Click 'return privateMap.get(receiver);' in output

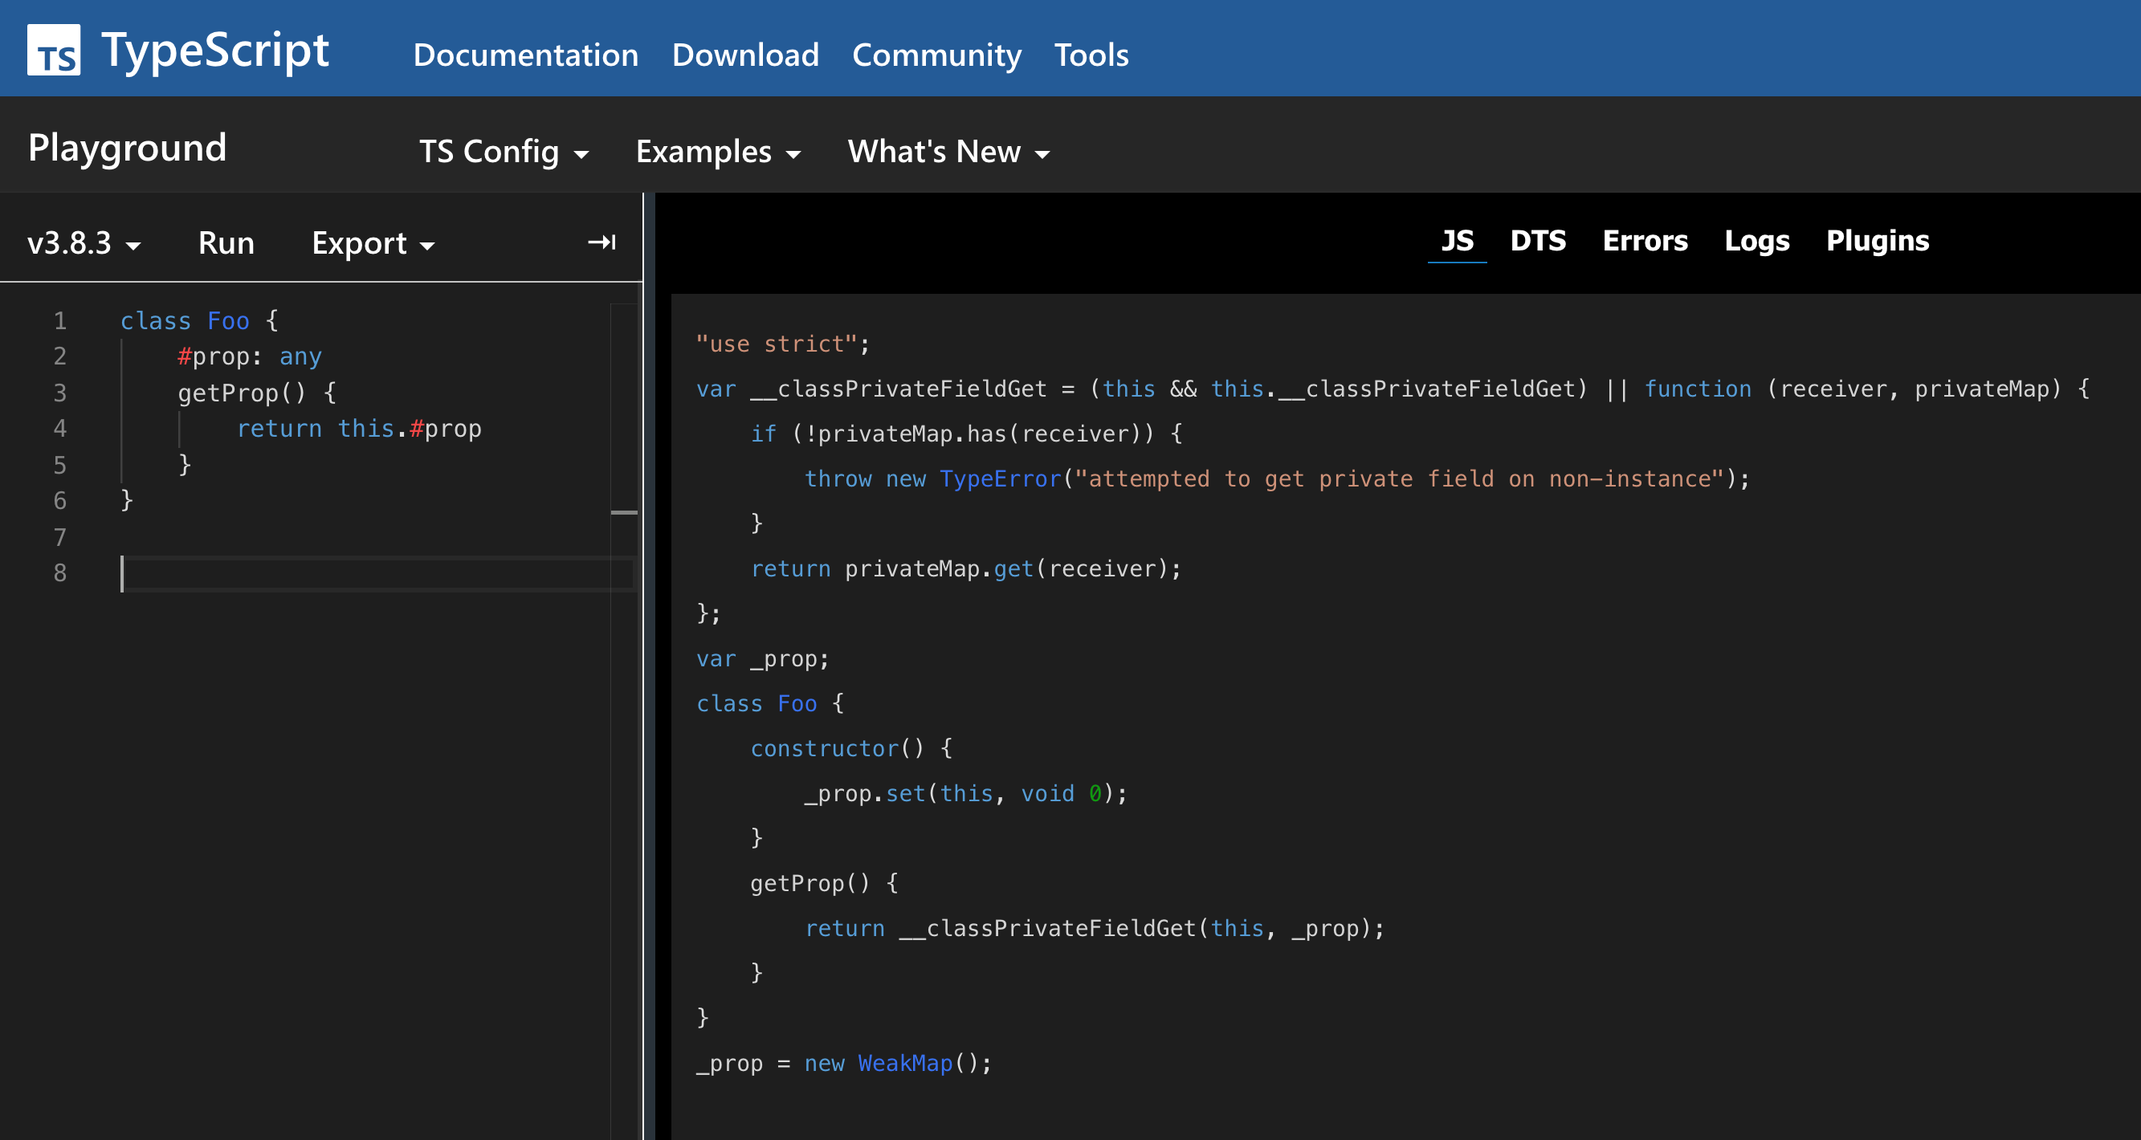pos(965,569)
